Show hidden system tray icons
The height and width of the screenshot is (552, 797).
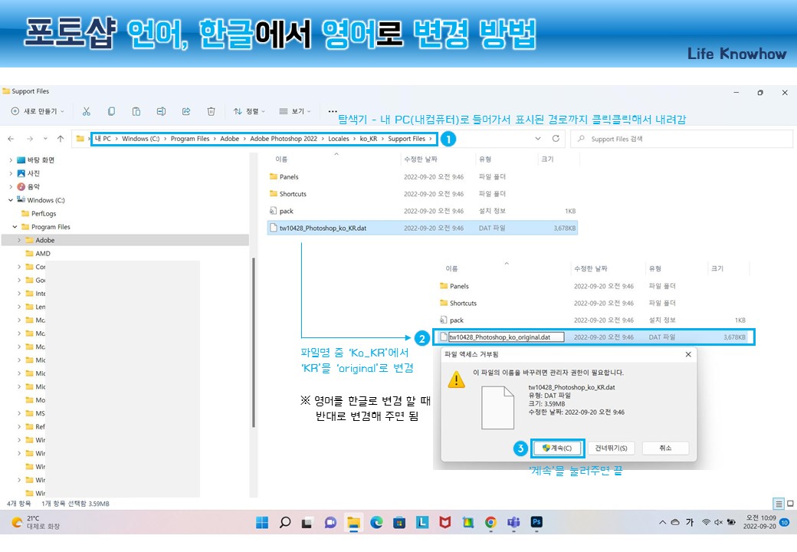(662, 522)
